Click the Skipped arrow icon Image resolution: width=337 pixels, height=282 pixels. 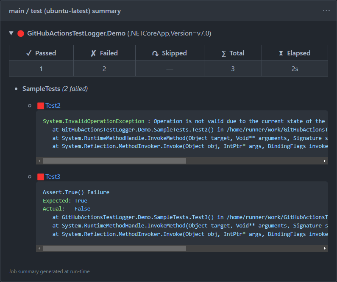pos(155,53)
